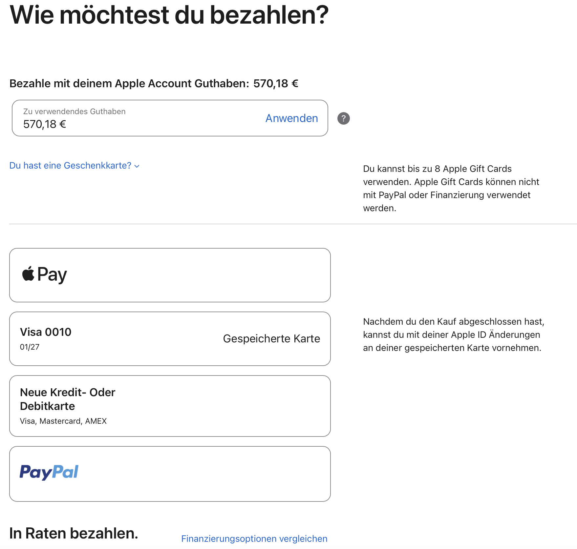Screen dimensions: 577x549
Task: Choose Apple Pay payment option
Action: tap(170, 275)
